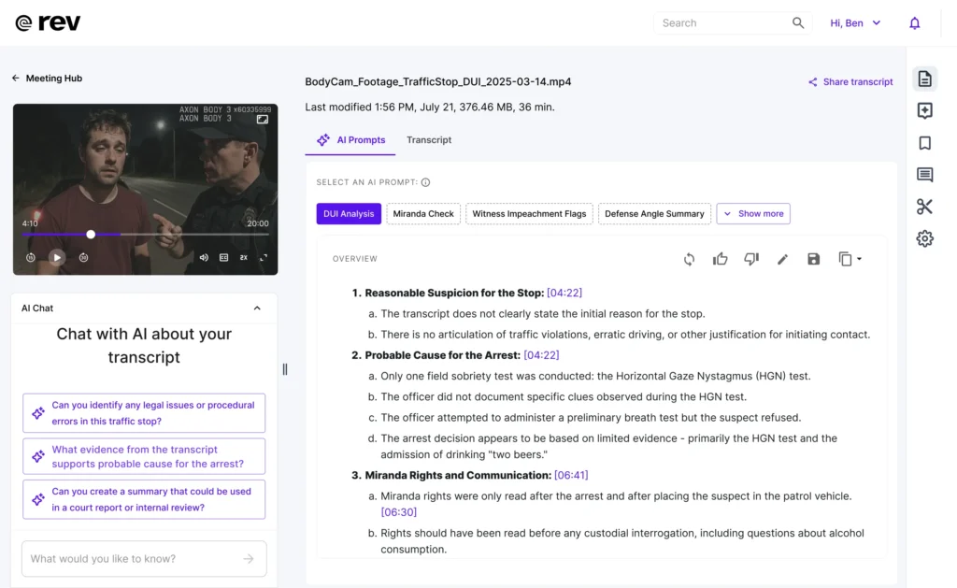
Task: Save the AI overview
Action: (x=813, y=259)
